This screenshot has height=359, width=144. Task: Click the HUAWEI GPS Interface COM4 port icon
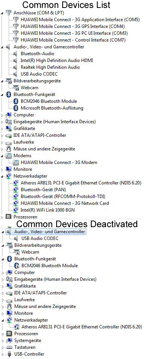[x=16, y=26]
